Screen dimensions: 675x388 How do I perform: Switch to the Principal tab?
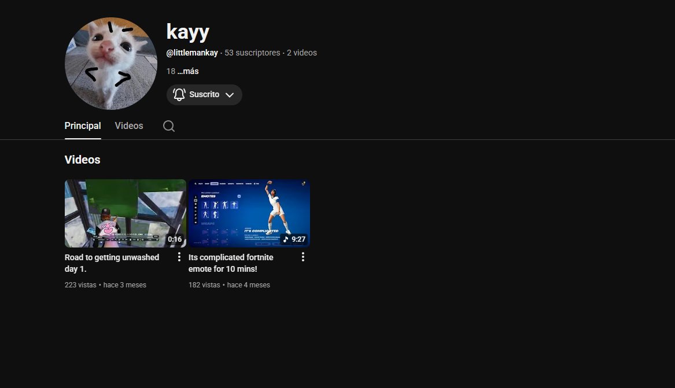tap(83, 125)
